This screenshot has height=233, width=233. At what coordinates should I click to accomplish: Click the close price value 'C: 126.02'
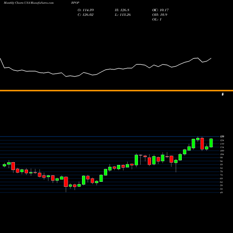(x=85, y=15)
